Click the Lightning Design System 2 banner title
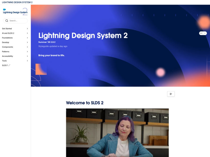Image resolution: width=210 pixels, height=157 pixels. pos(83,35)
